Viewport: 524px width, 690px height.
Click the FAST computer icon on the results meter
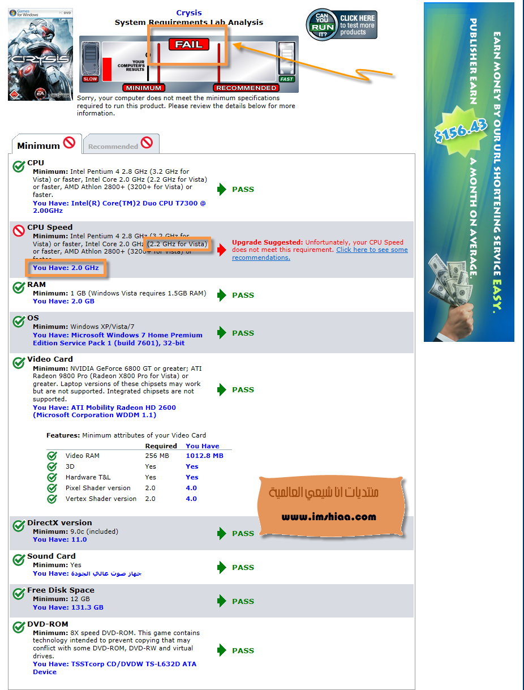click(287, 62)
